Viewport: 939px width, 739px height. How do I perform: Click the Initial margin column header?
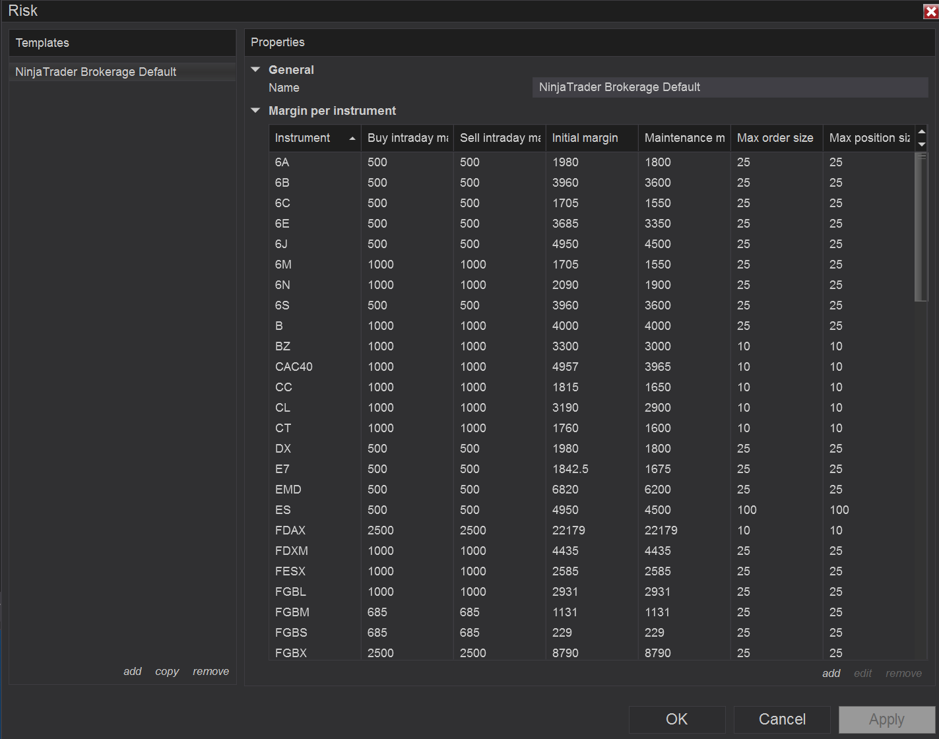[592, 138]
